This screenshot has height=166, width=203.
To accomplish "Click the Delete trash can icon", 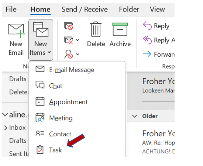I will pyautogui.click(x=96, y=29).
